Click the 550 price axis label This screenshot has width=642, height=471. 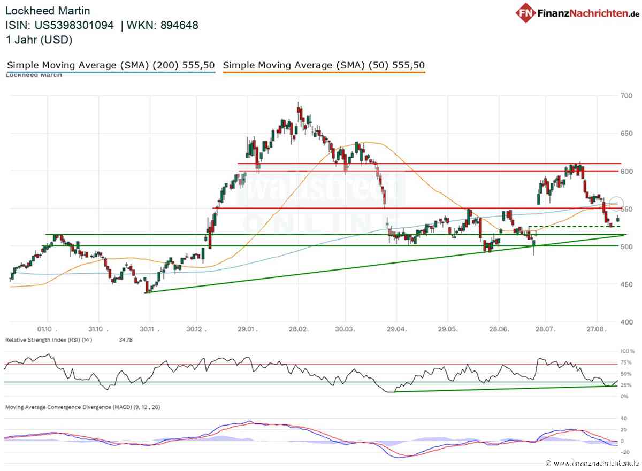pyautogui.click(x=625, y=209)
